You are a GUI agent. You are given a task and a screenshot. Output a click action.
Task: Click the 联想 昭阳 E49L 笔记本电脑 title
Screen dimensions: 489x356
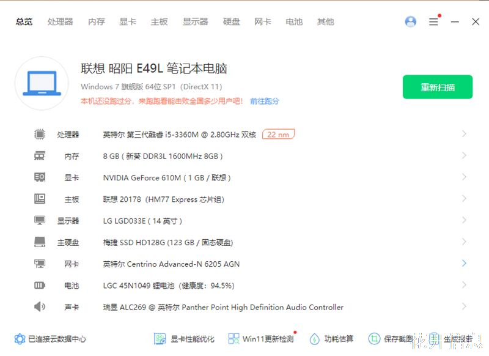[154, 69]
